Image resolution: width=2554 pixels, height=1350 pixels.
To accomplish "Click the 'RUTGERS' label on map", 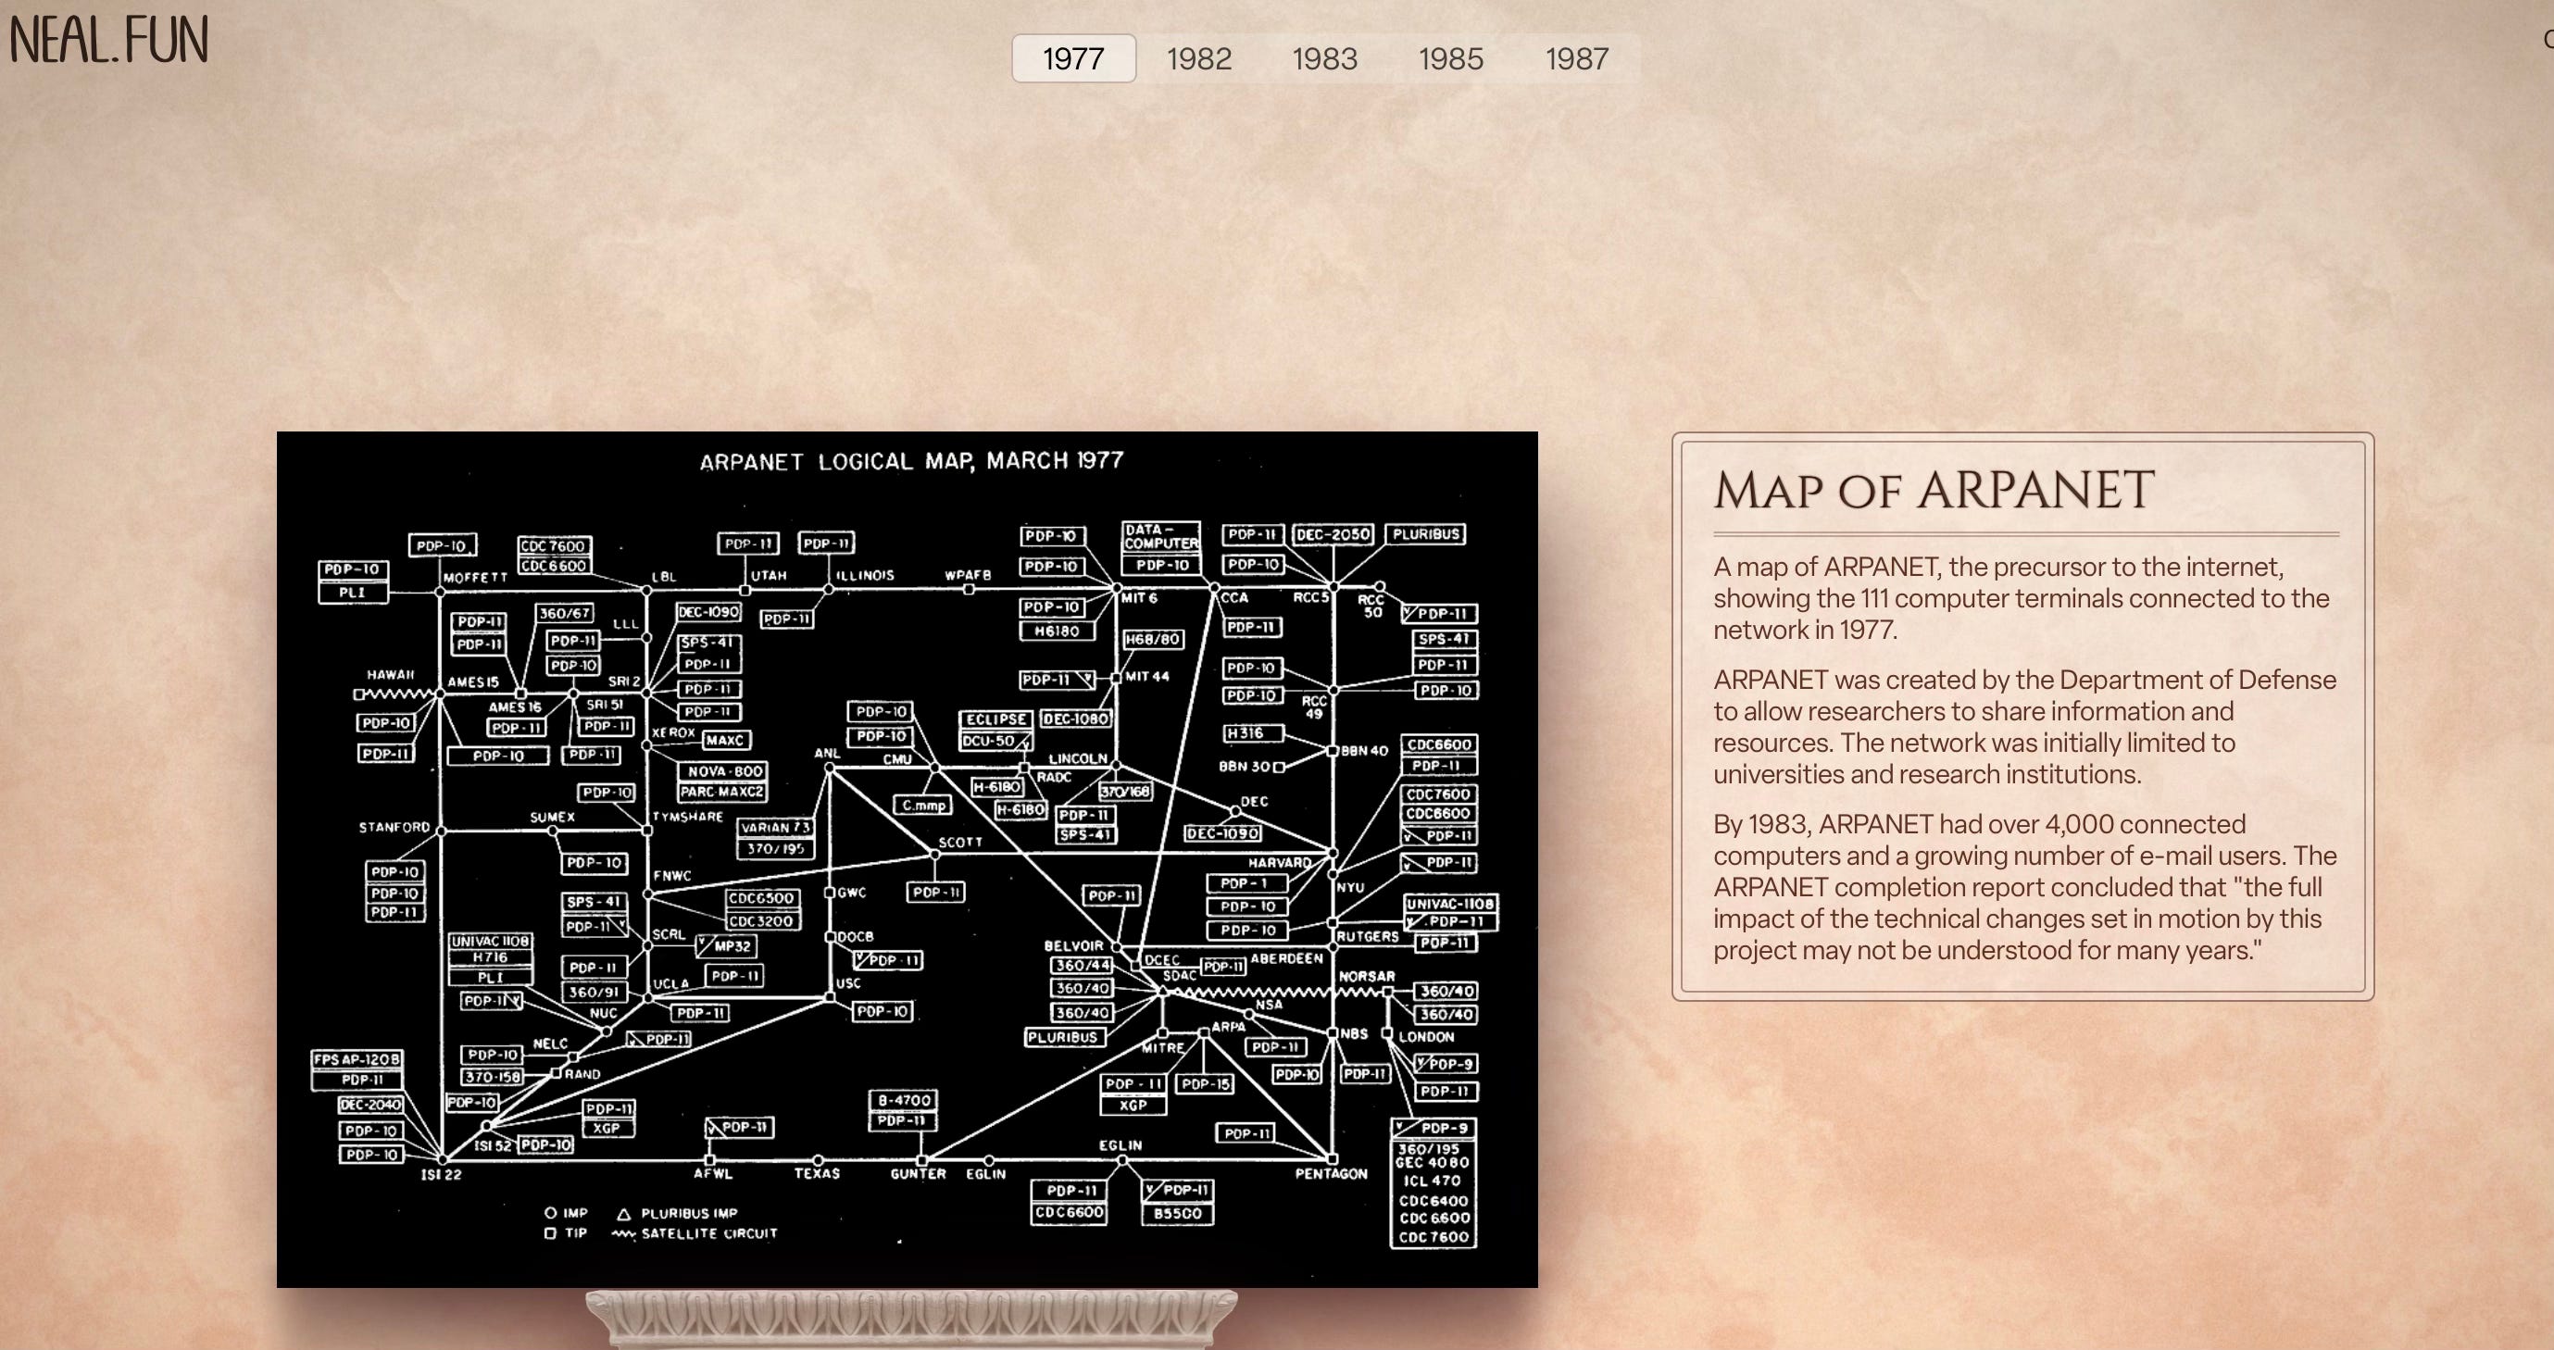I will (1367, 937).
